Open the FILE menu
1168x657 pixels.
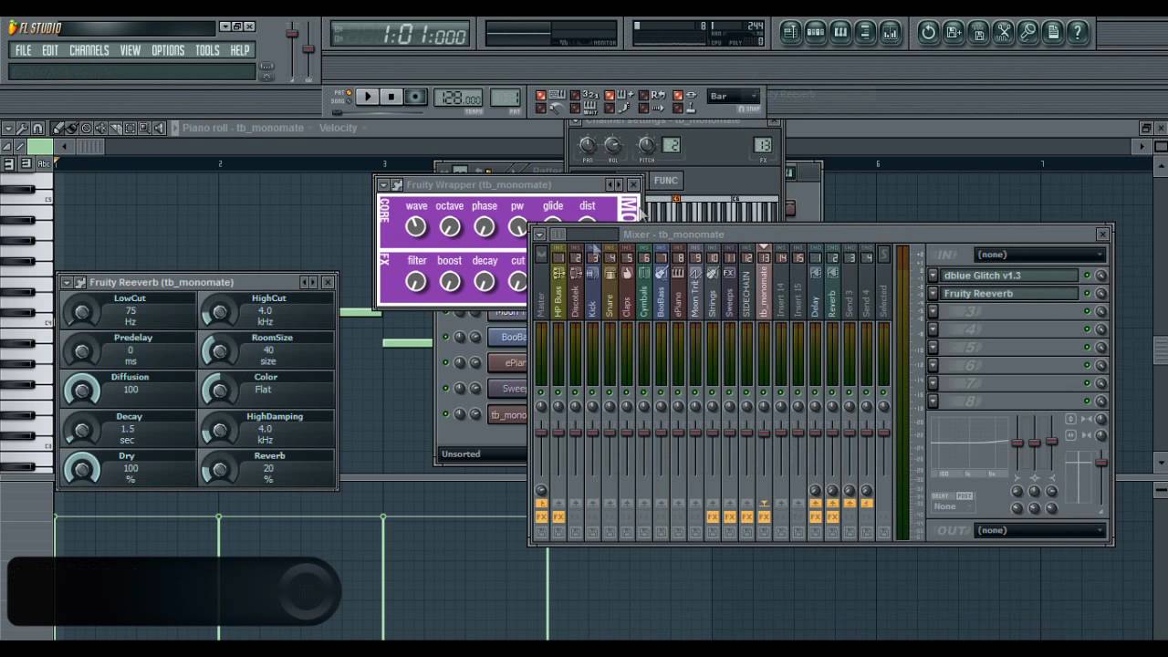(23, 50)
